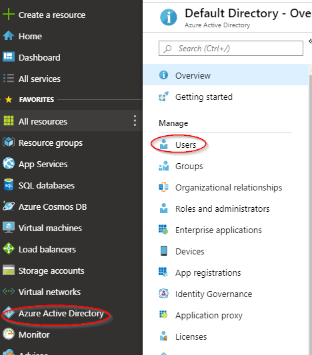Open All services

(x=39, y=79)
